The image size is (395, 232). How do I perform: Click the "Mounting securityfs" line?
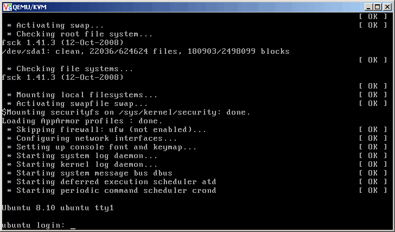tap(126, 112)
